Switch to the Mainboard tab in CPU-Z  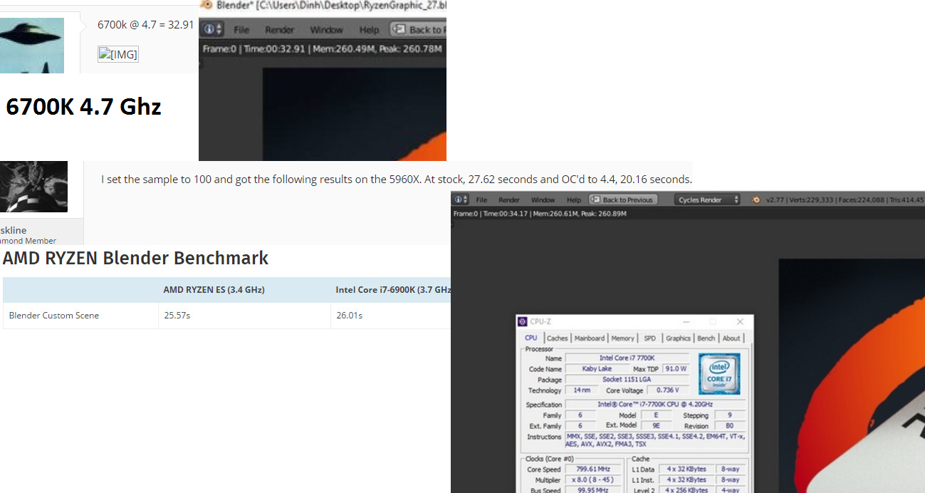point(590,338)
